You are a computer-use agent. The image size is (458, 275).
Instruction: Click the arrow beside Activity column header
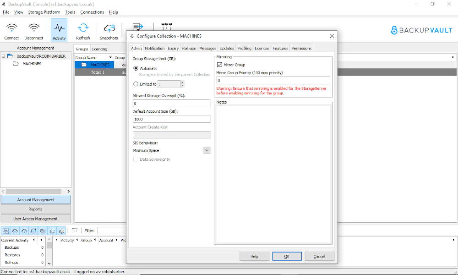[x=77, y=240]
